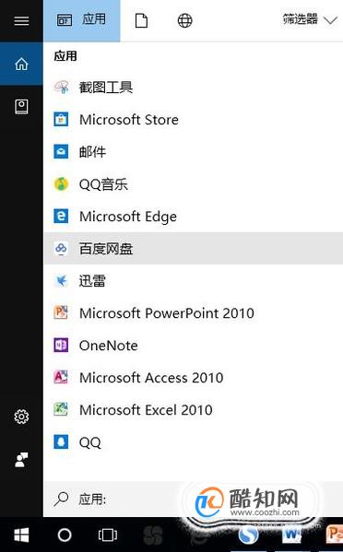Image resolution: width=343 pixels, height=552 pixels.
Task: Select the Home icon in sidebar
Action: pyautogui.click(x=21, y=64)
